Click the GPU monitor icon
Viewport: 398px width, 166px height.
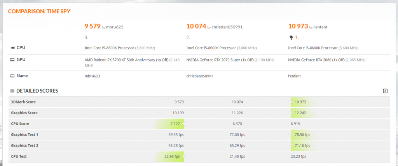pos(12,59)
